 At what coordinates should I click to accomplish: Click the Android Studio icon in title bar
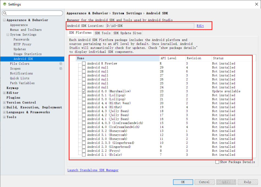pyautogui.click(x=5, y=4)
